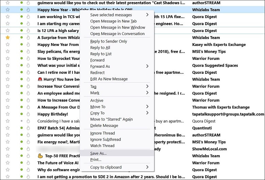
Task: Expand the Mark submenu
Action: (117, 93)
